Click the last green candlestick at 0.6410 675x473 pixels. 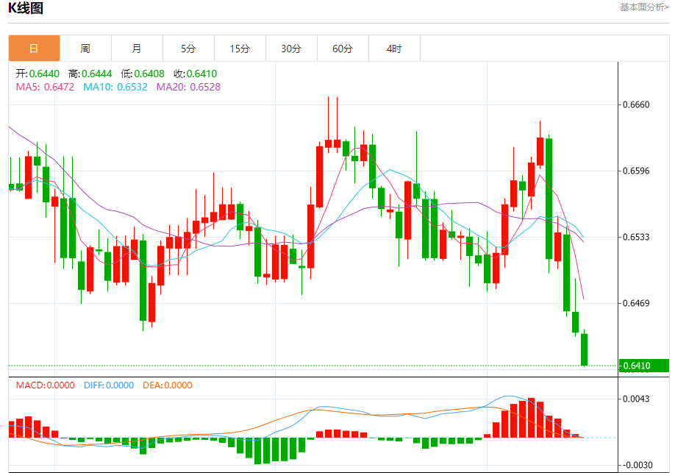(x=584, y=349)
